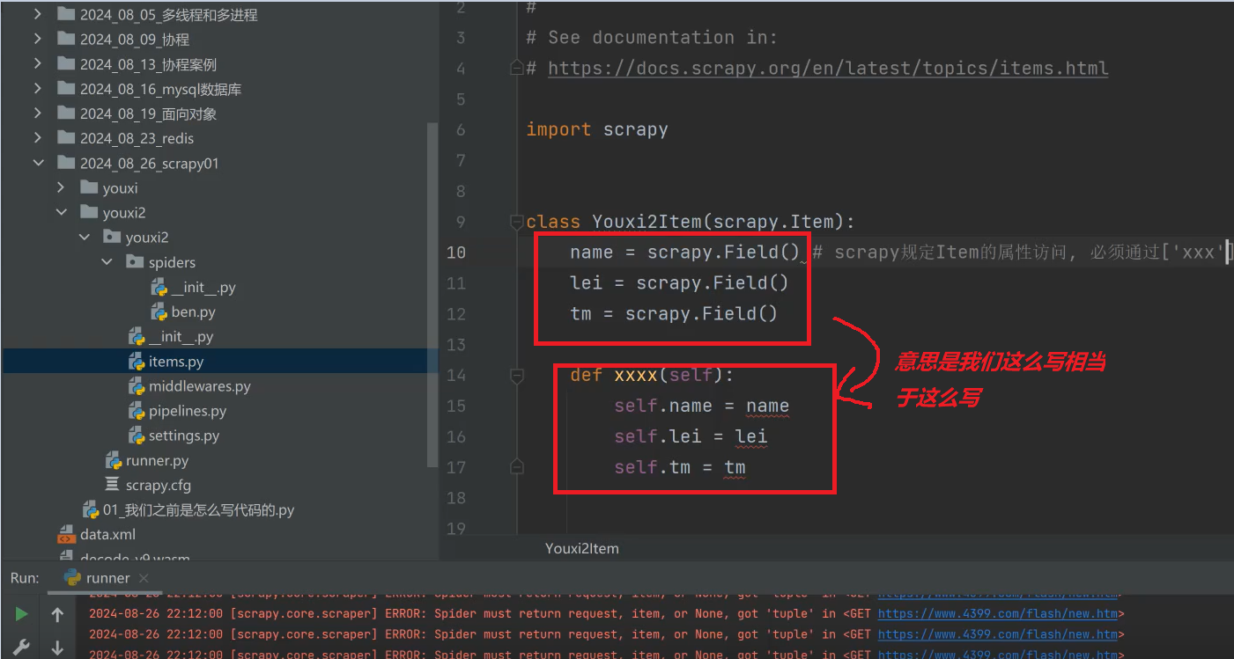Expand the 2024_08_16_mysql数据库 folder
Viewport: 1234px width, 659px height.
[x=37, y=88]
